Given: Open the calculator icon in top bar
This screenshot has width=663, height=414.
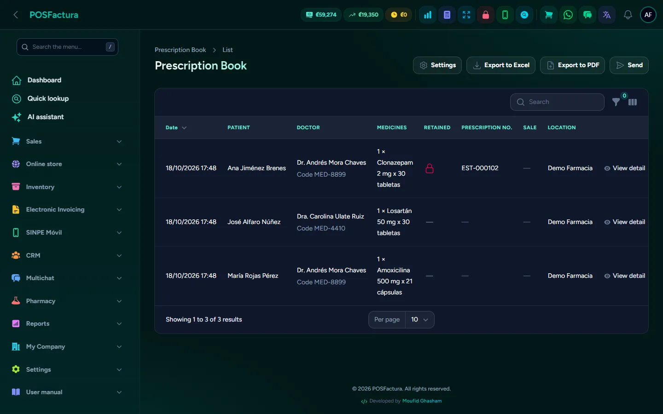Looking at the screenshot, I should click(x=447, y=15).
